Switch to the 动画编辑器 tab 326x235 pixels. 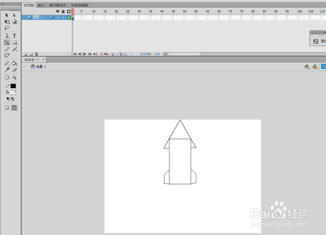click(x=79, y=5)
